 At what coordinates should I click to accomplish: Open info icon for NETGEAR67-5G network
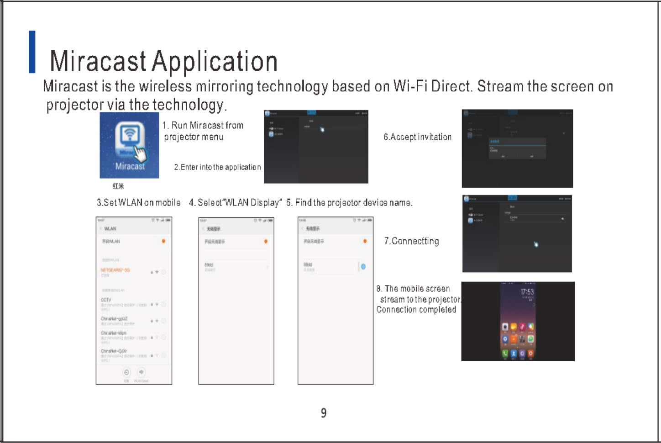click(x=163, y=272)
